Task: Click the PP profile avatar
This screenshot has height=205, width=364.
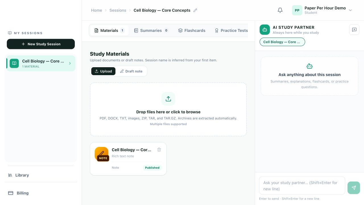Action: [x=297, y=10]
